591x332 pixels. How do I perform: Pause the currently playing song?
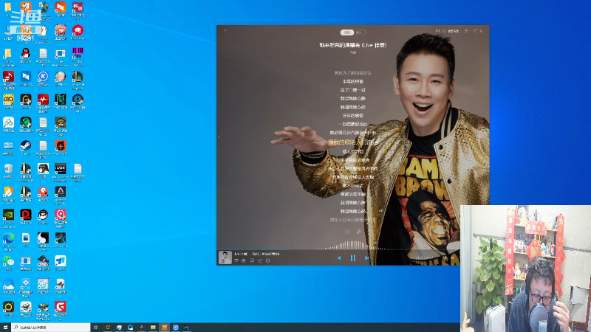click(353, 257)
